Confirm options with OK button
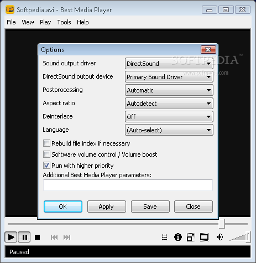Viewport: 256px width, 263px height. pyautogui.click(x=63, y=207)
